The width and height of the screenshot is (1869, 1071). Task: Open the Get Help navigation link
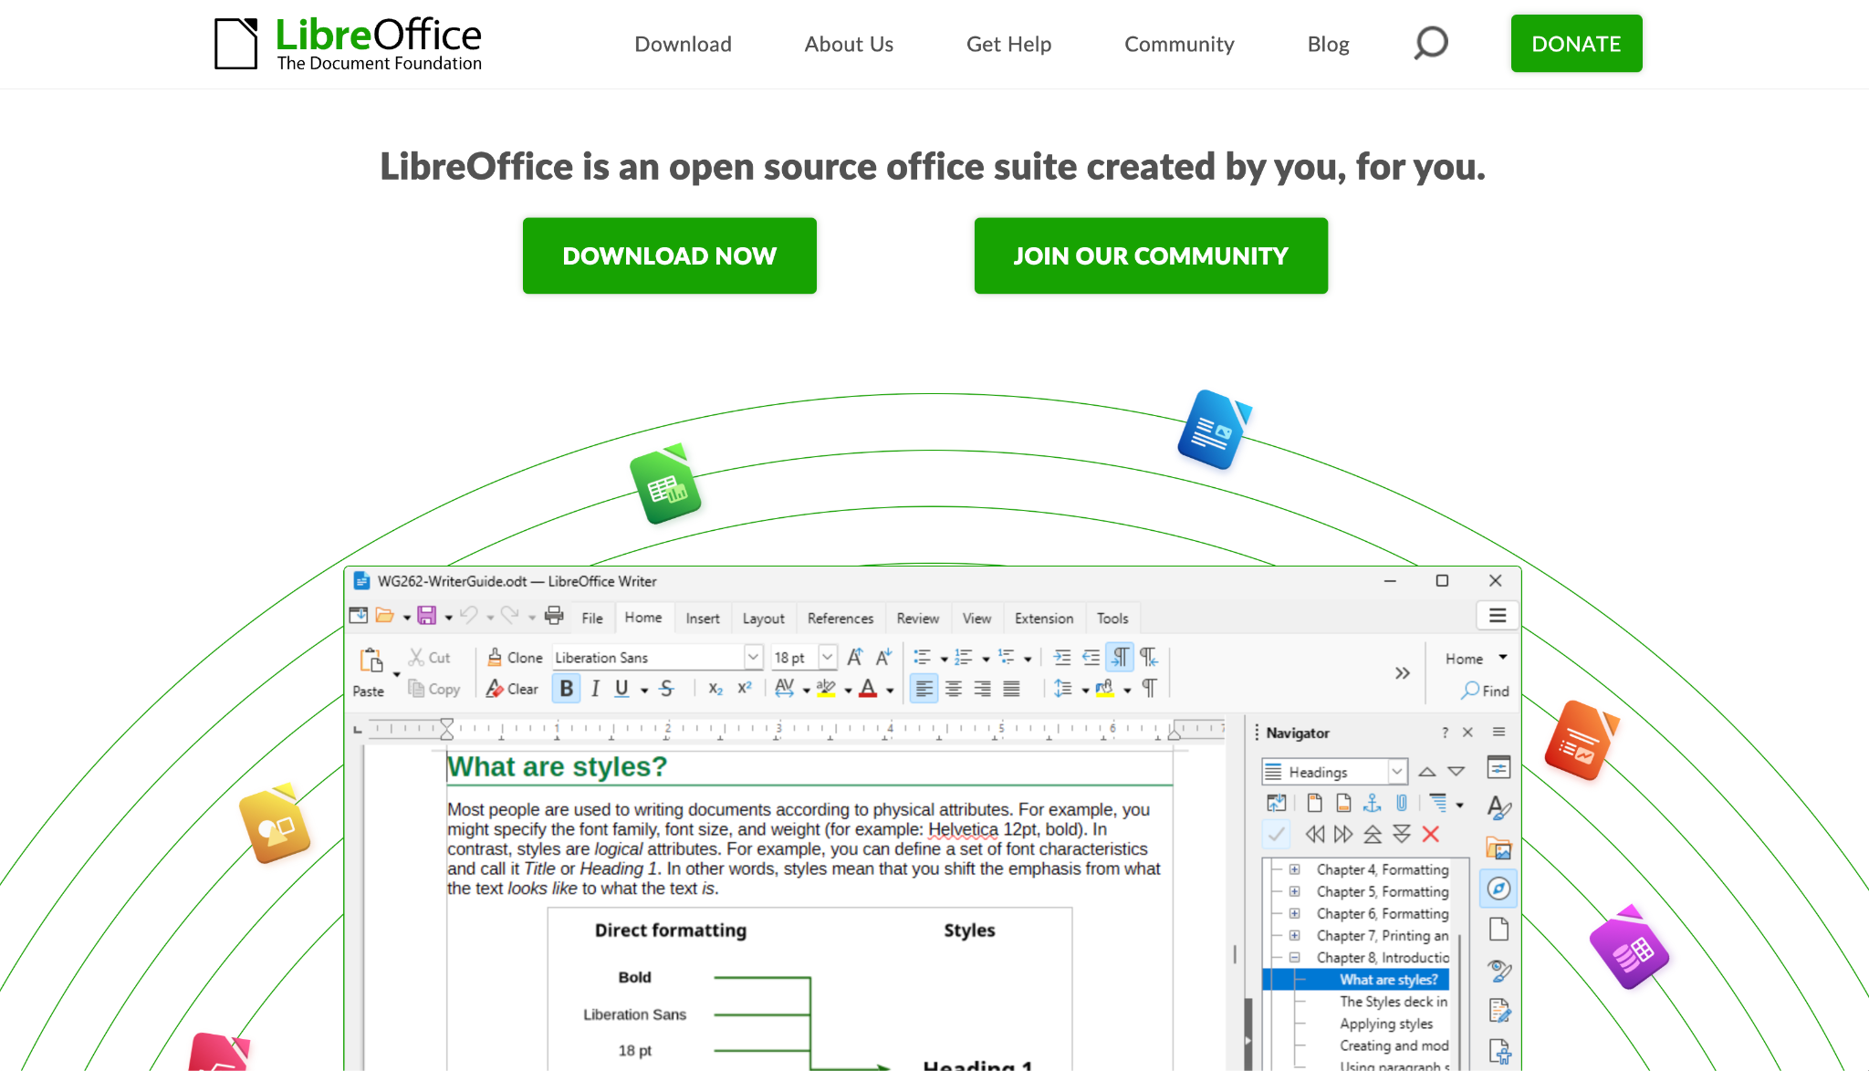(x=1008, y=44)
